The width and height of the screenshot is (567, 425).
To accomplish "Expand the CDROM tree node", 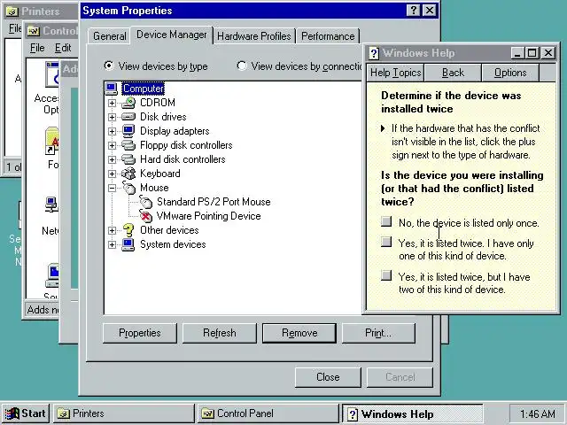I will 113,103.
